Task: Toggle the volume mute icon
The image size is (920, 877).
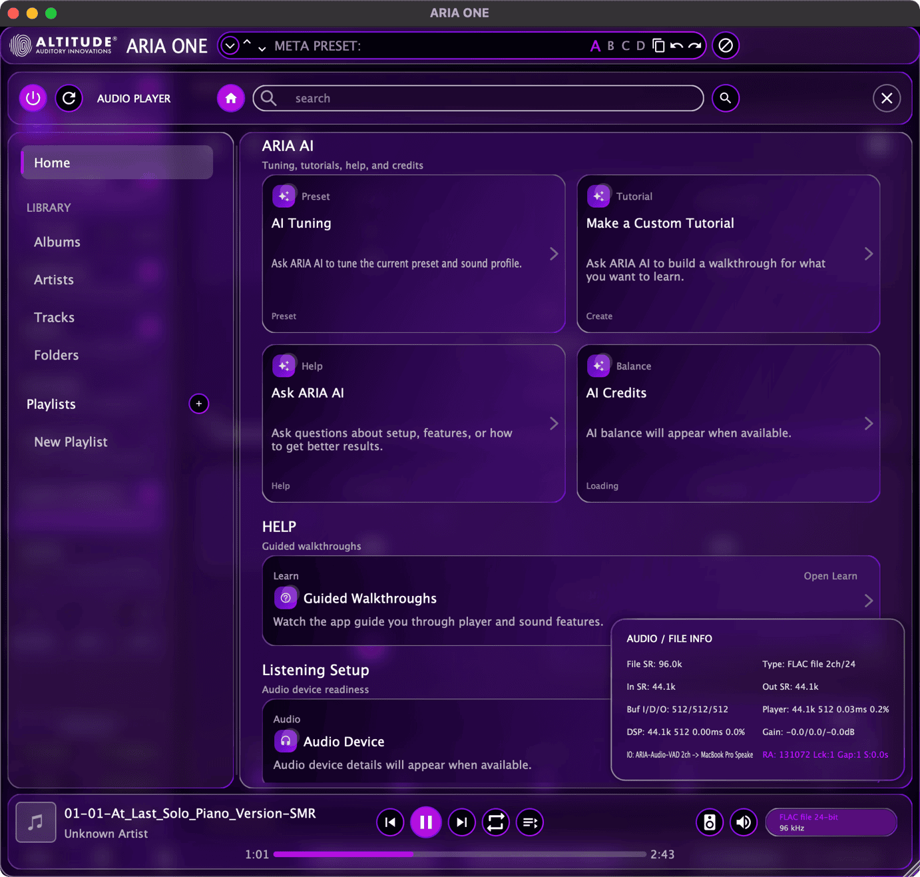Action: pyautogui.click(x=744, y=822)
